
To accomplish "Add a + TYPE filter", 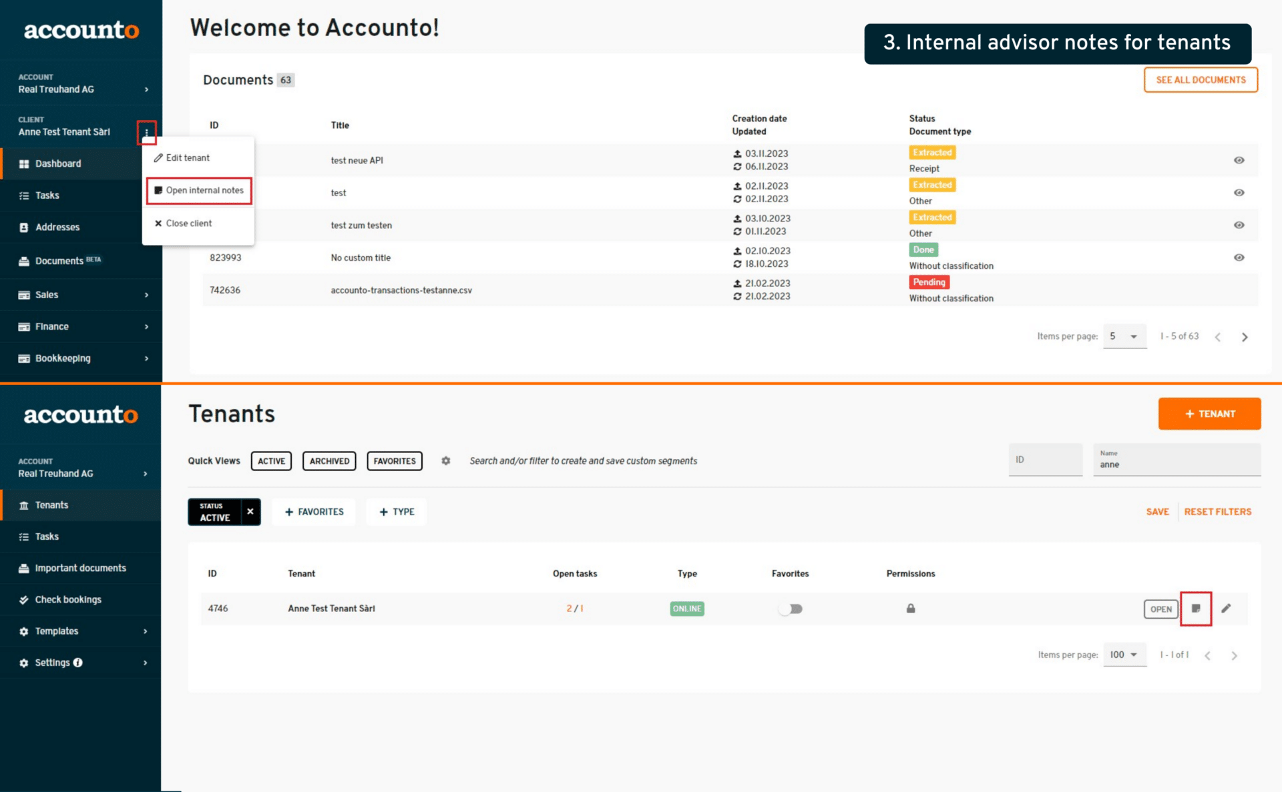I will pos(397,512).
